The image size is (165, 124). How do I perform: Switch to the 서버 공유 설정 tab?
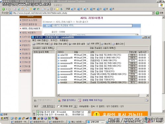point(77,44)
